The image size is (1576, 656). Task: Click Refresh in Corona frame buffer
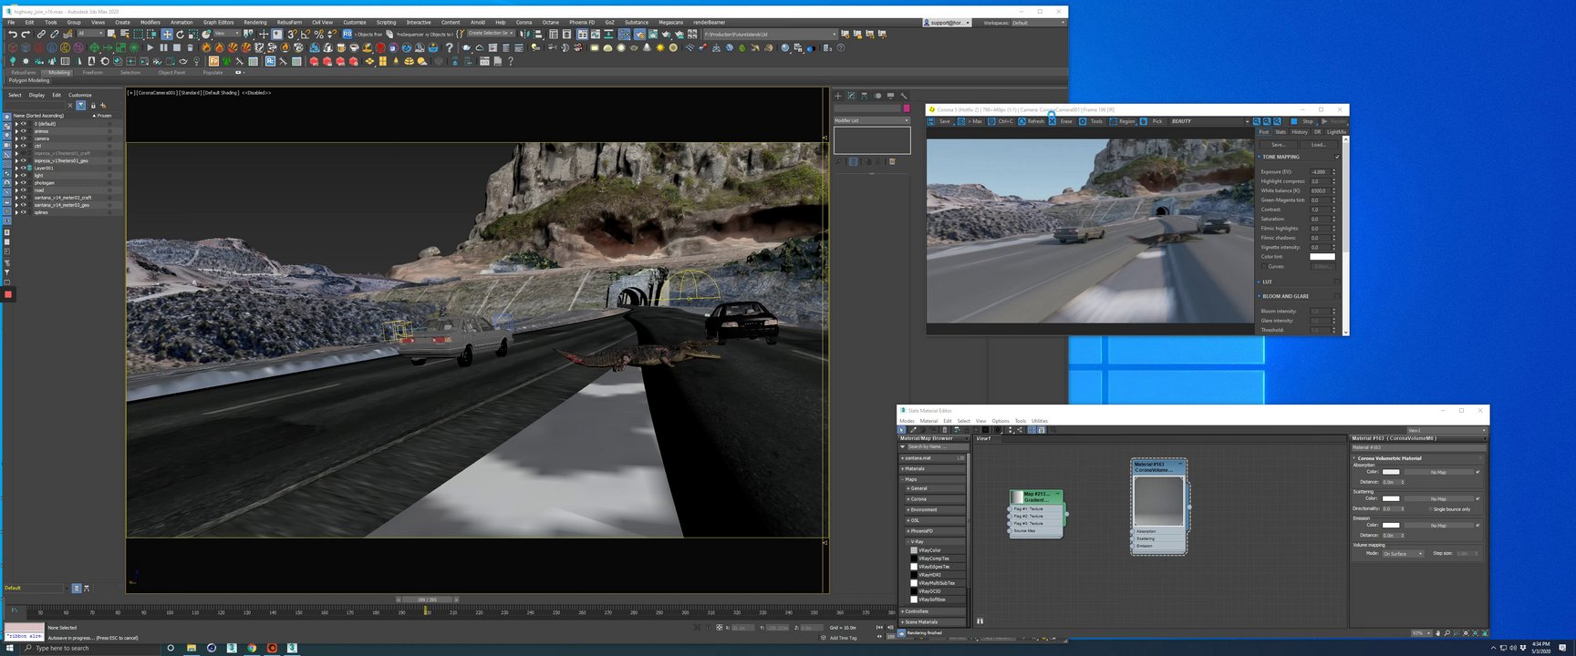pos(1032,121)
